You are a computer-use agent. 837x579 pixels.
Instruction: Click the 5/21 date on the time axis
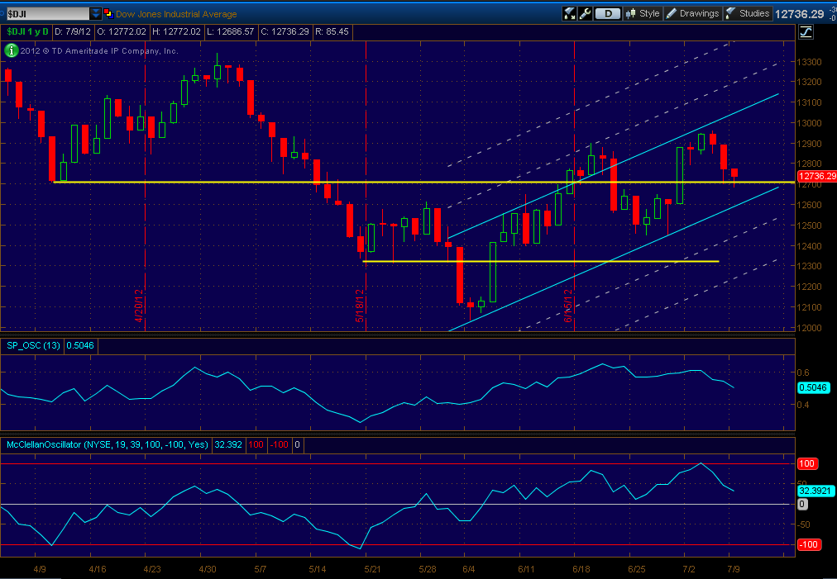(x=372, y=569)
